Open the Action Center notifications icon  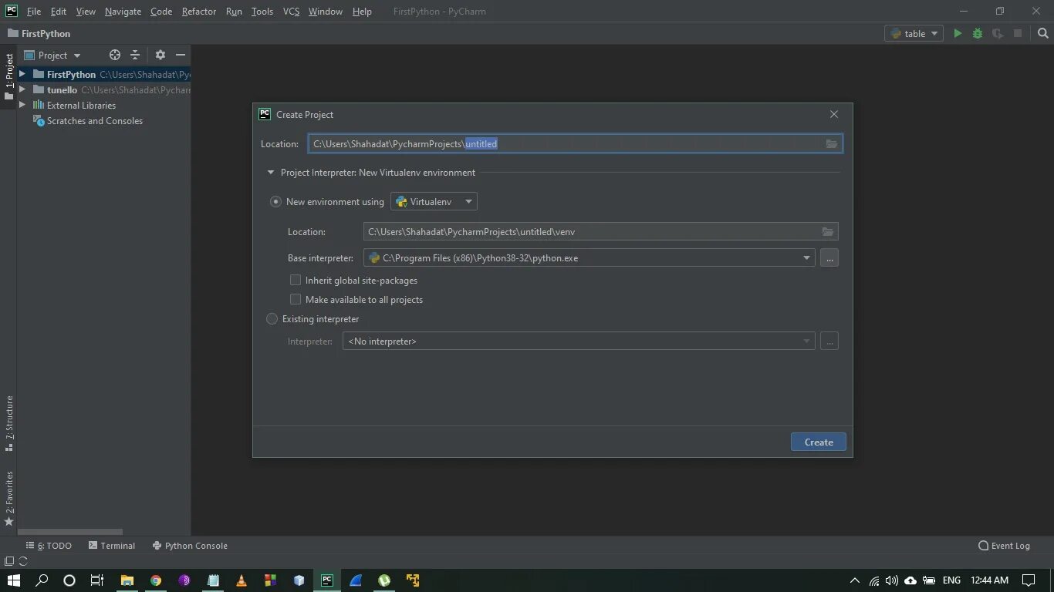[1029, 580]
